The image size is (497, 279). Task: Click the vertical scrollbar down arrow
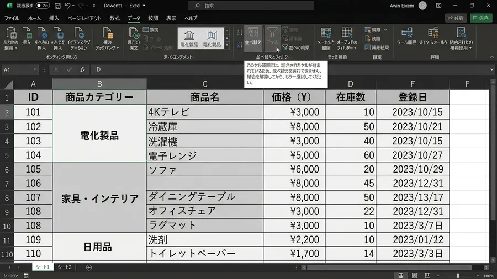493,260
